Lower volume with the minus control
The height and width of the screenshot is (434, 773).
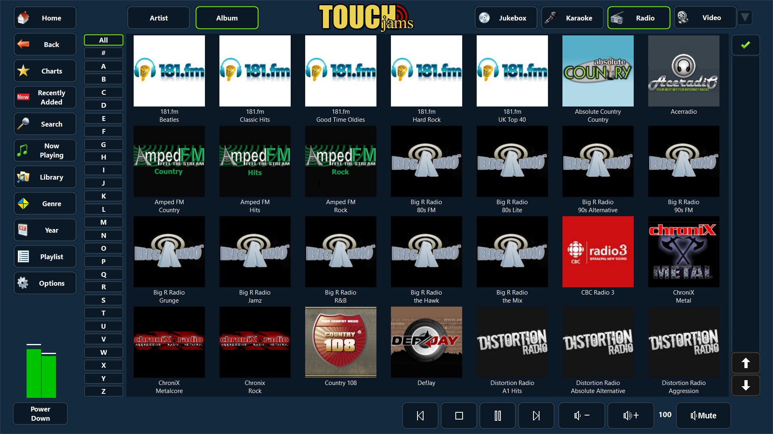581,416
